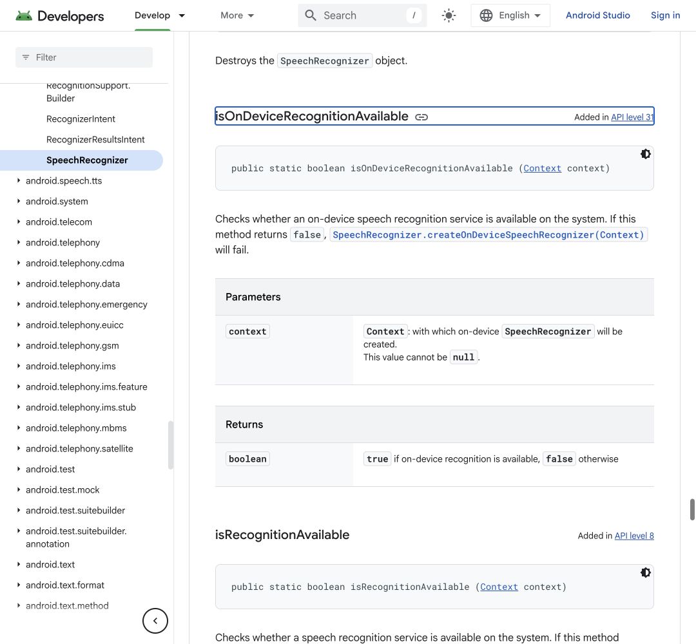Click the Android Studio link

pos(597,15)
